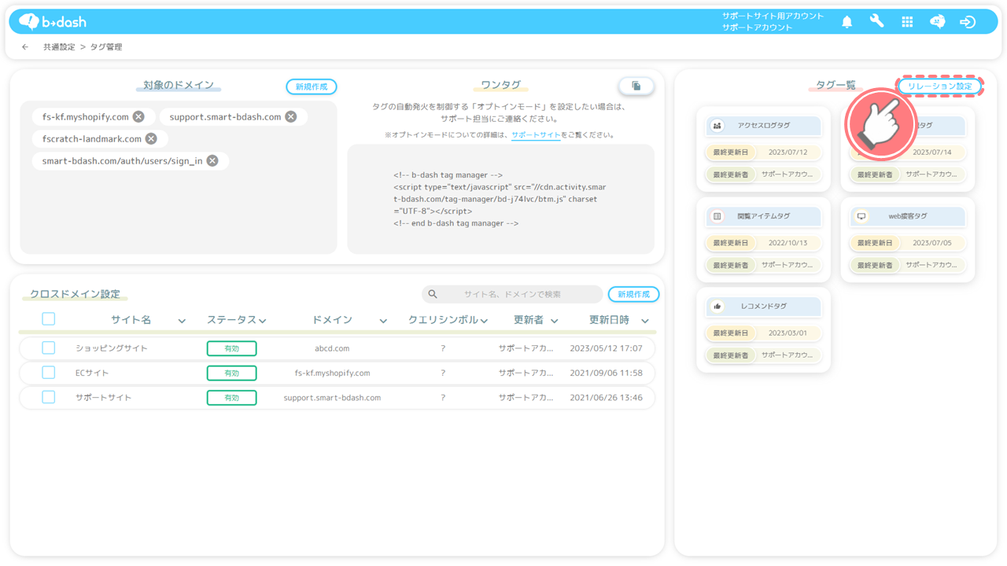Open リレーション設定
The image size is (1007, 566).
tap(940, 86)
